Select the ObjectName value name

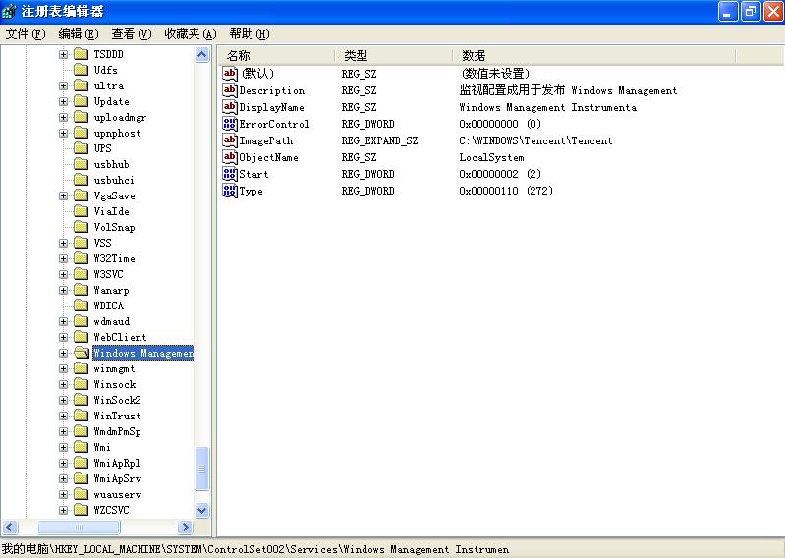coord(268,157)
